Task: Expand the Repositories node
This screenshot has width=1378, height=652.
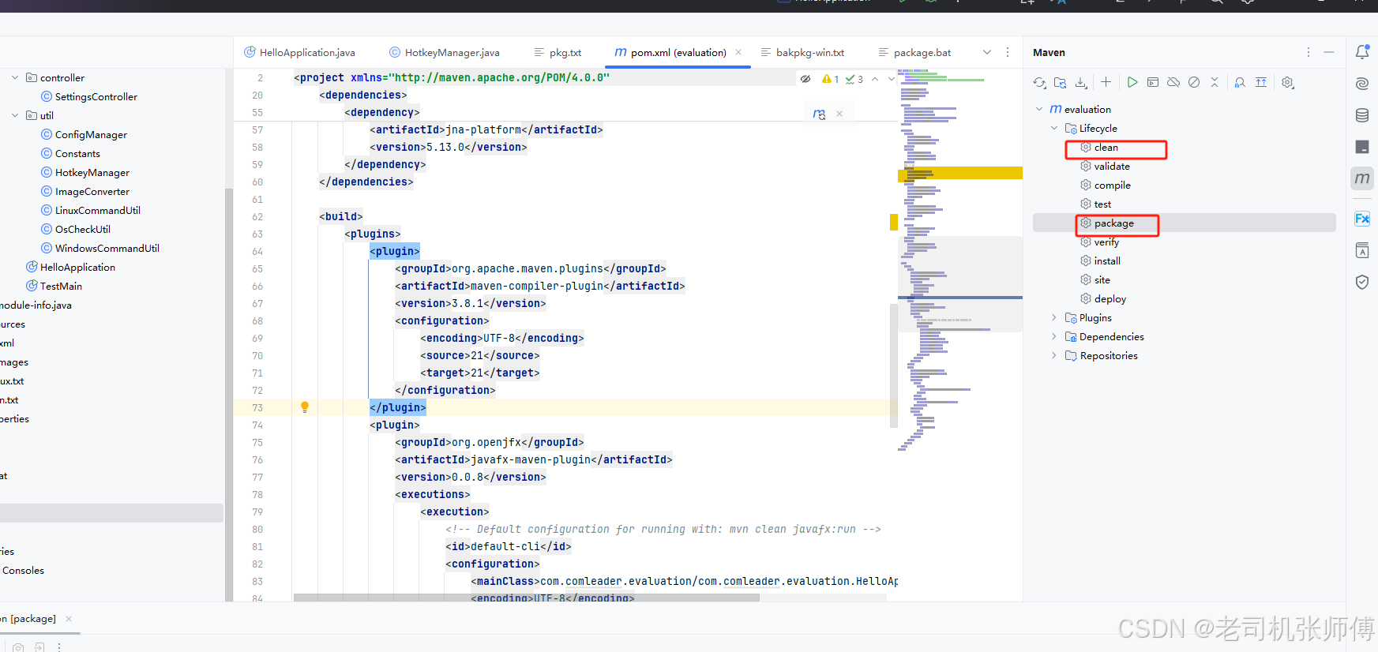Action: coord(1054,355)
